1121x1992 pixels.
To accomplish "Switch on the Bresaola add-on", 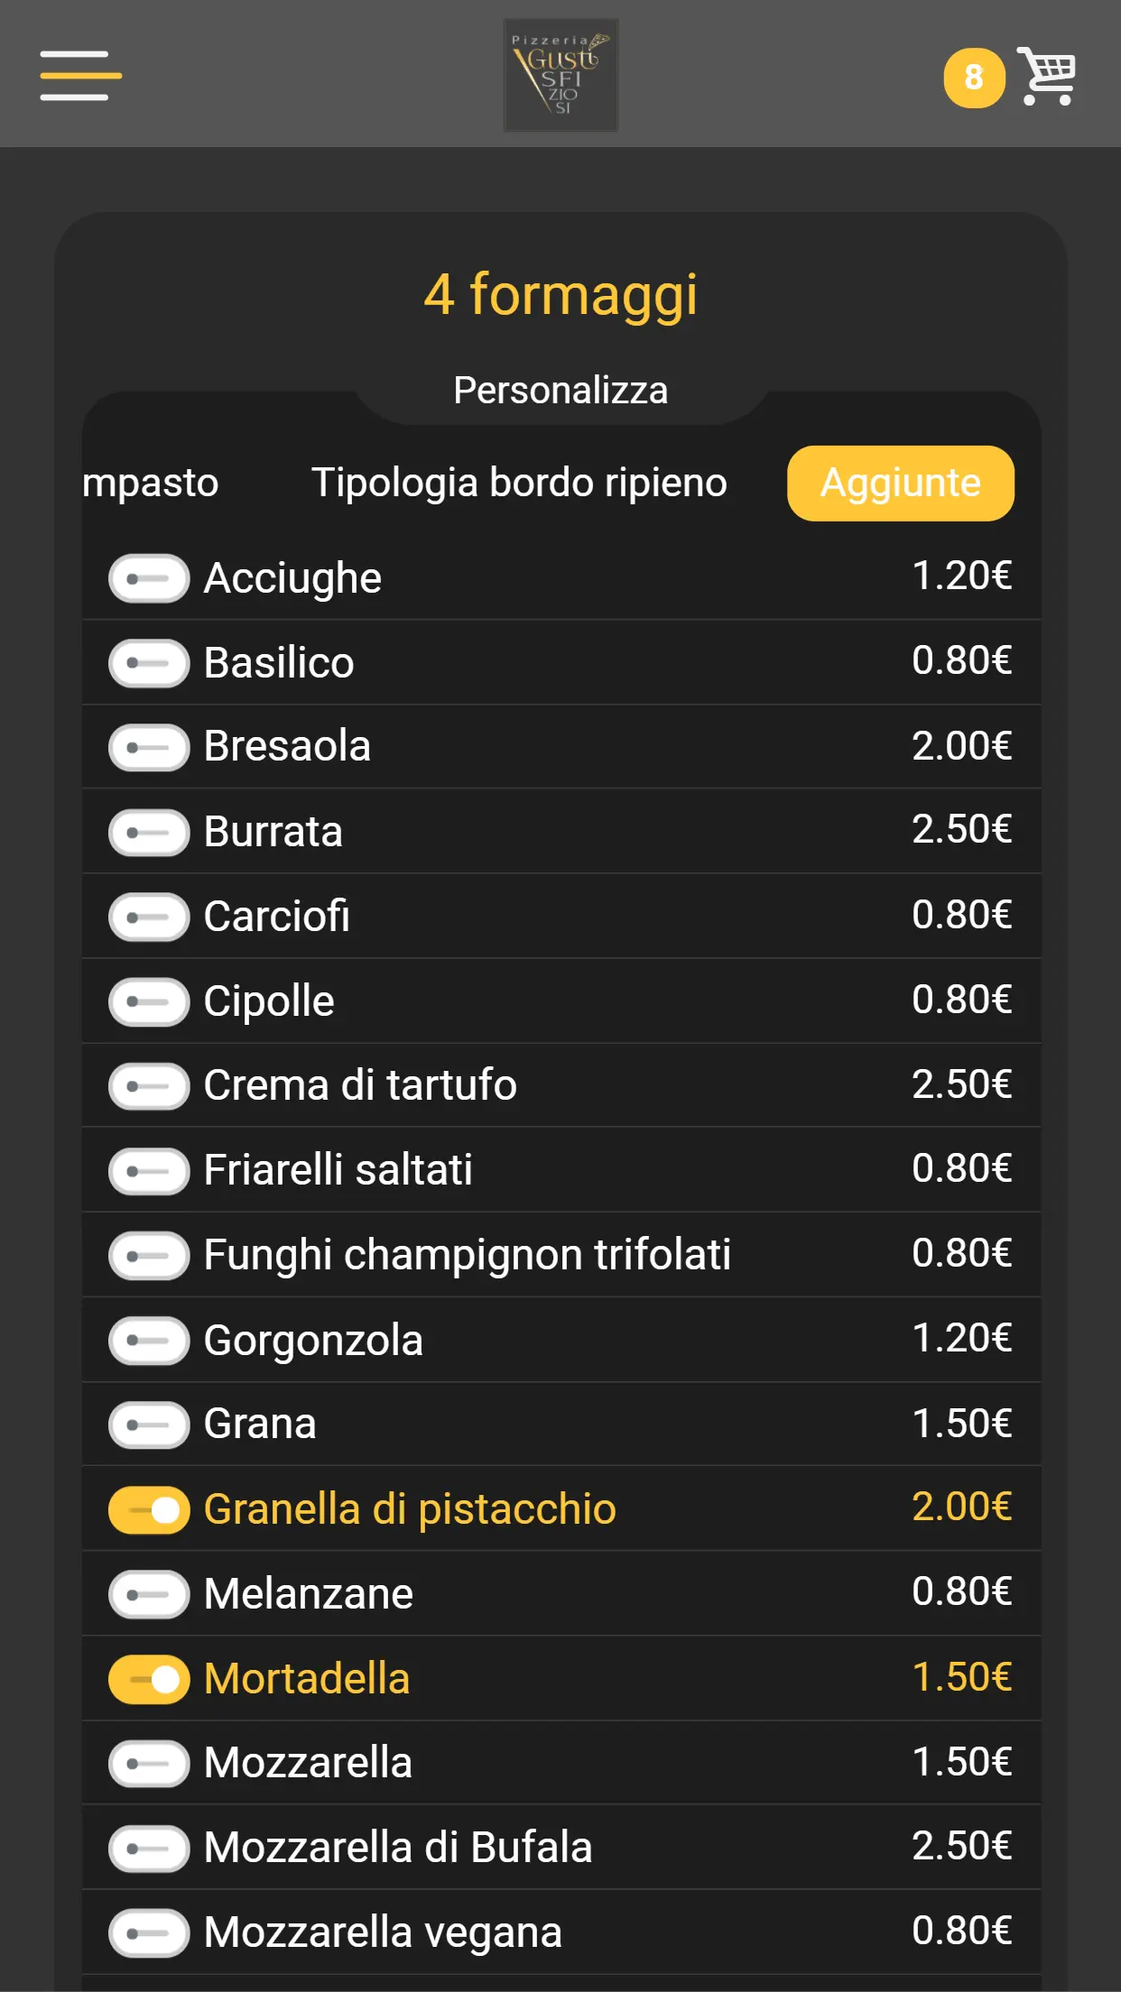I will 149,747.
